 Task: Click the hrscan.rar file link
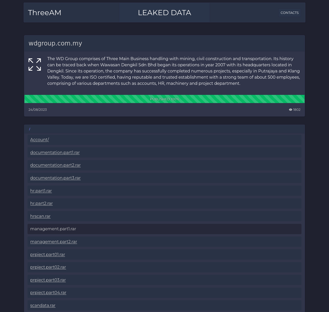pos(40,216)
